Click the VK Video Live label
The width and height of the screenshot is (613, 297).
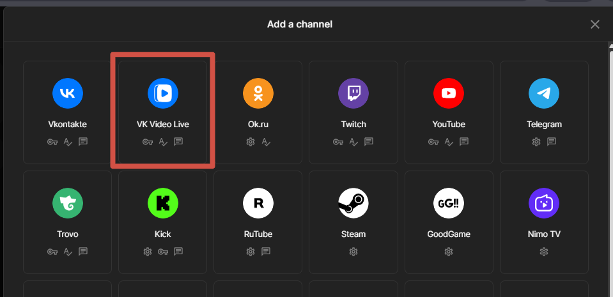(162, 125)
